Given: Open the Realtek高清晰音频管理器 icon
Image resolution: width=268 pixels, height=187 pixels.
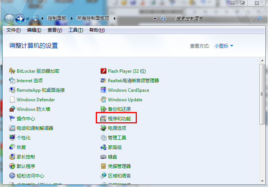Looking at the screenshot, I should point(103,81).
